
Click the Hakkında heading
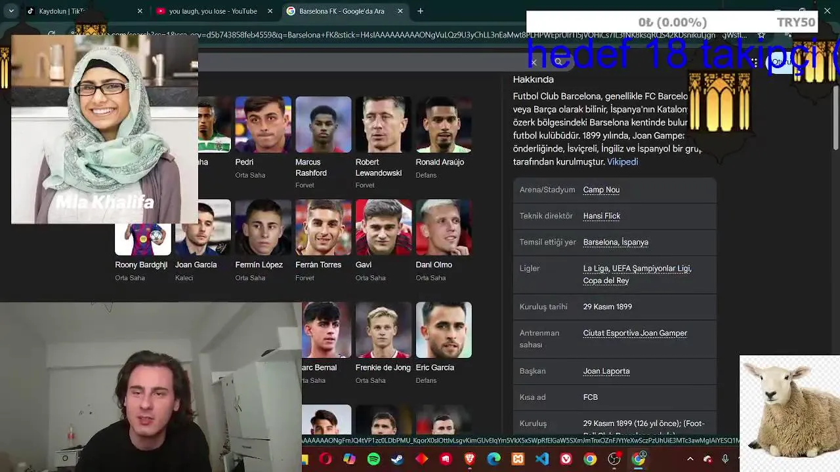coord(534,79)
